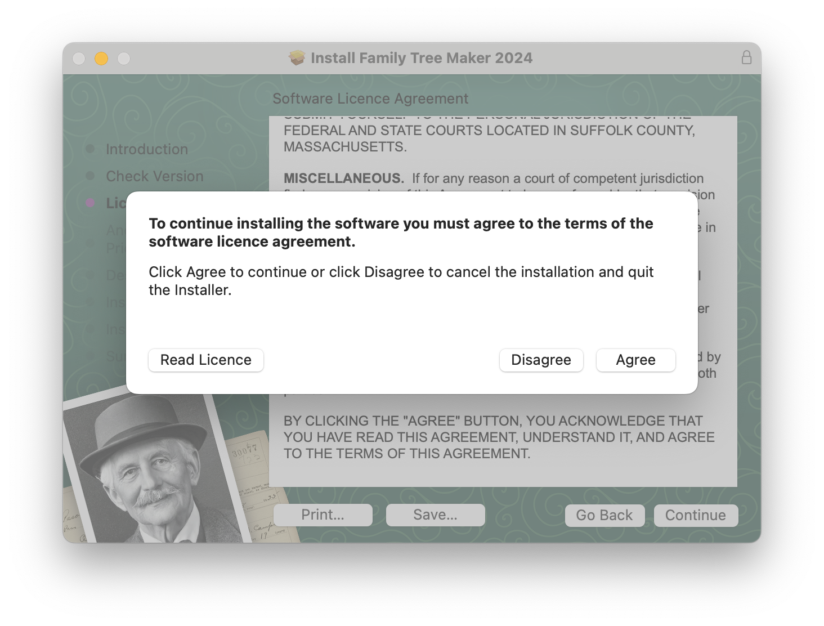Viewport: 824px width, 626px height.
Task: Click the Agree button
Action: 635,360
